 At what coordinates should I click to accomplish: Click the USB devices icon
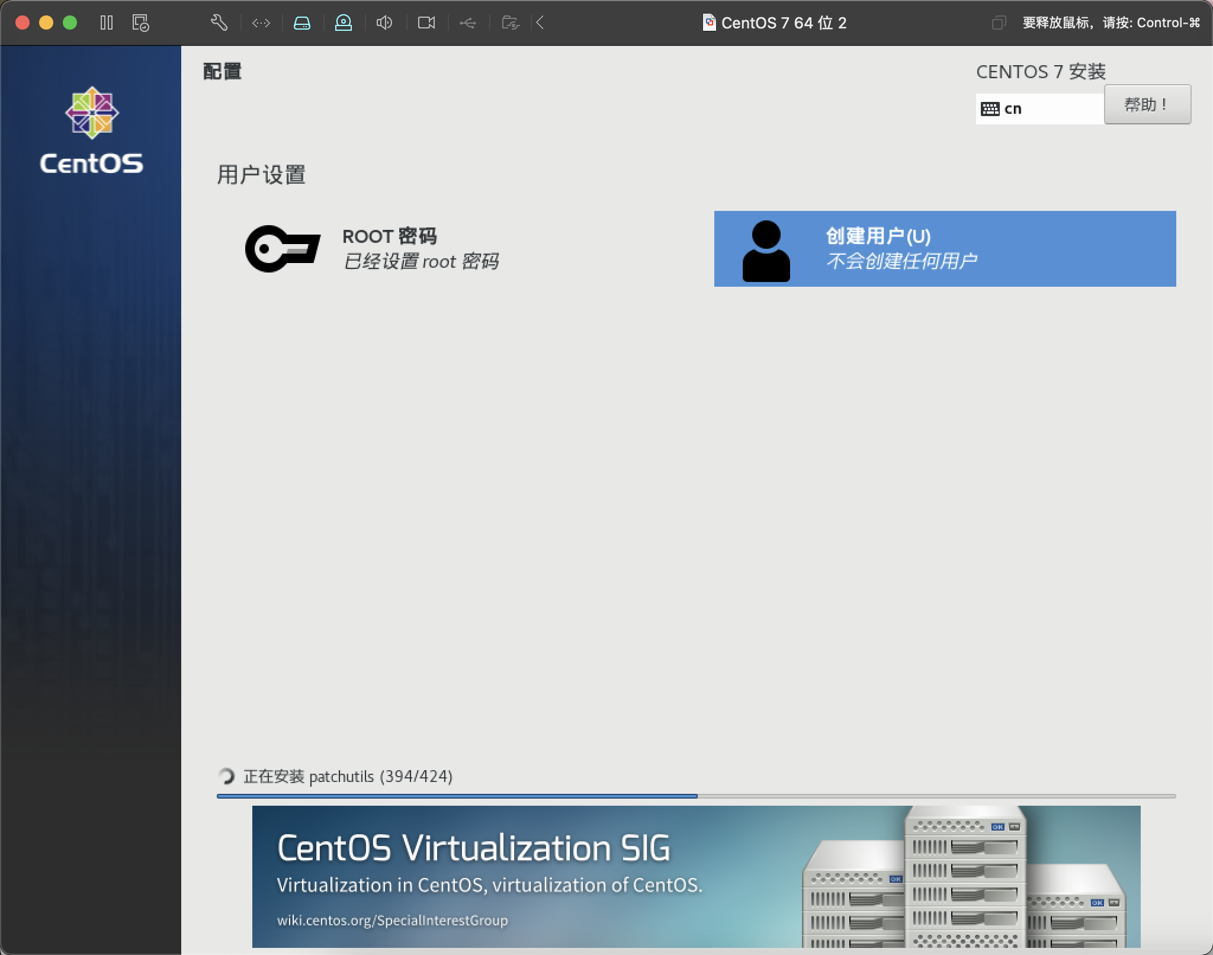[x=468, y=23]
